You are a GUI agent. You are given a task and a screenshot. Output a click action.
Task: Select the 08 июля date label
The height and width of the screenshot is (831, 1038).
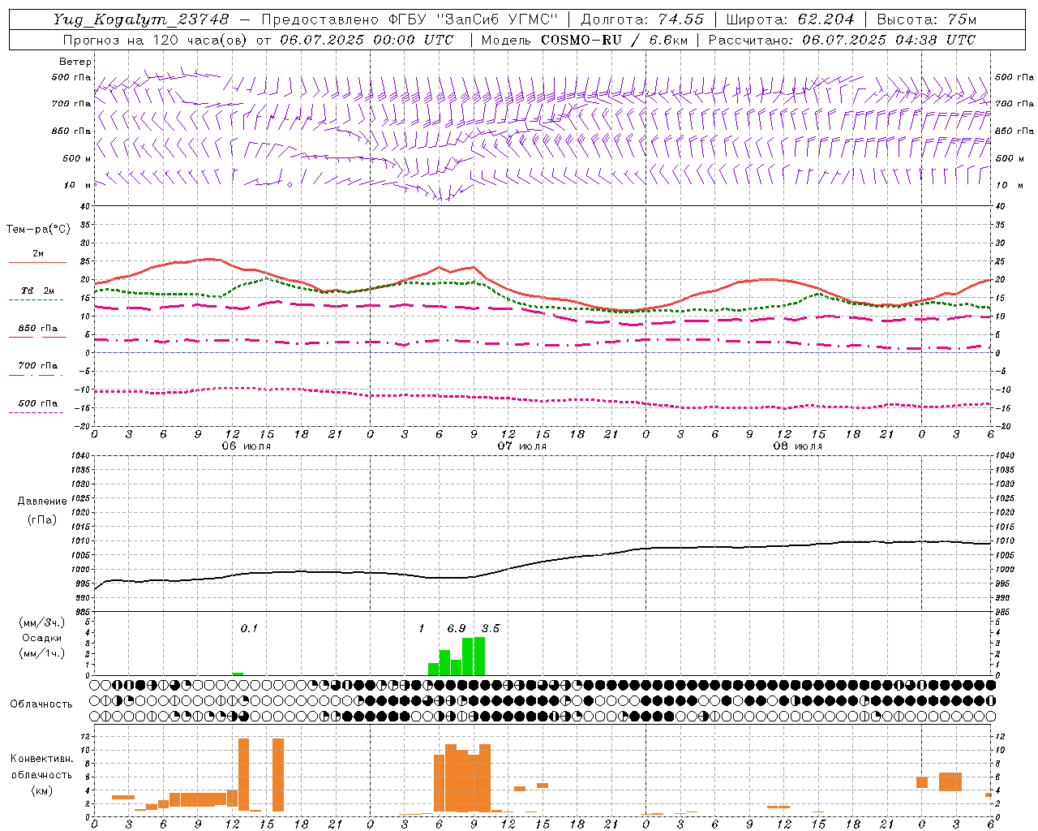798,446
